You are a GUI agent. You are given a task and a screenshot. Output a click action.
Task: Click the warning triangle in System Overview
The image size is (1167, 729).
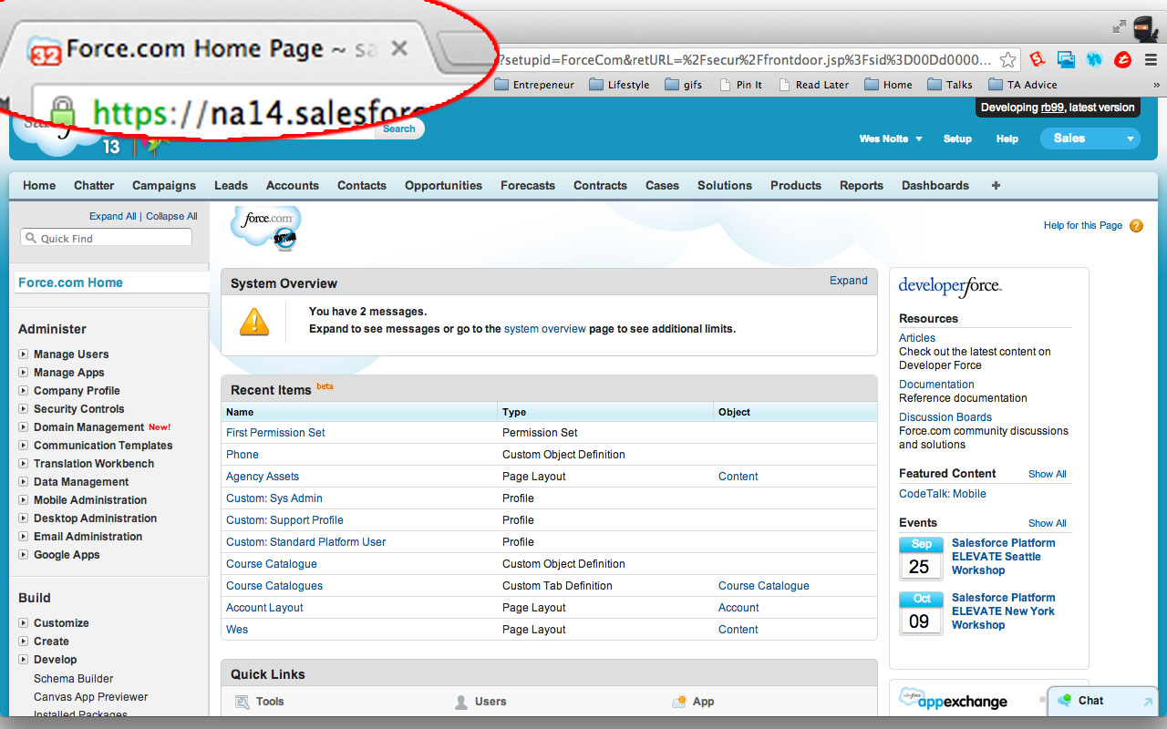click(254, 321)
